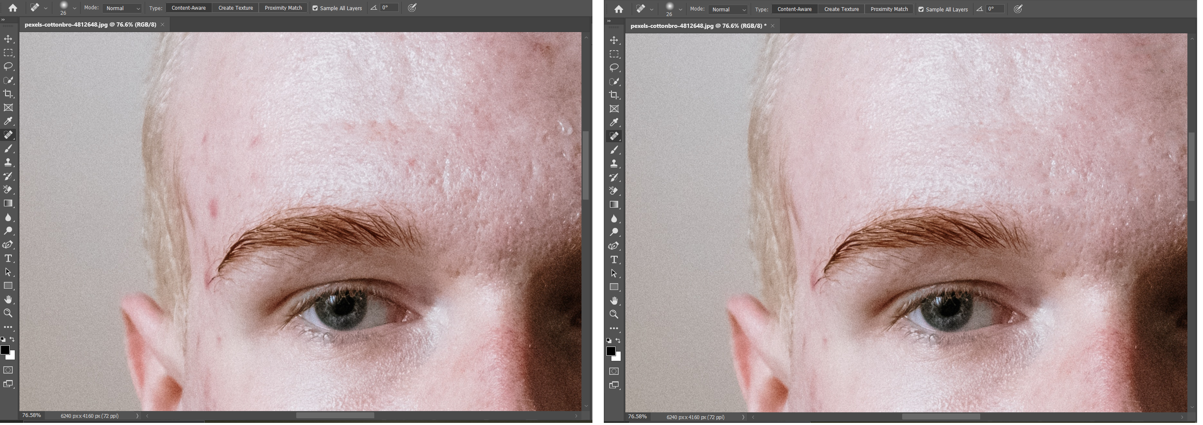Screen dimensions: 1203x425
Task: Select the Move tool in right window
Action: coord(614,40)
